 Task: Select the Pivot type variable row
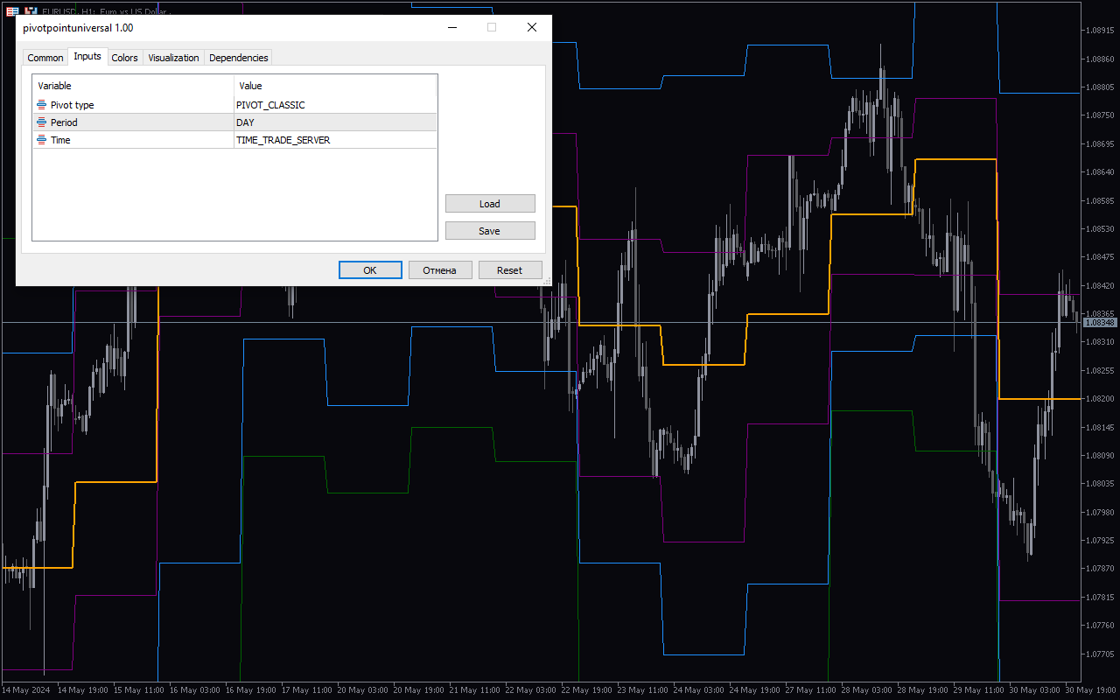pos(234,105)
